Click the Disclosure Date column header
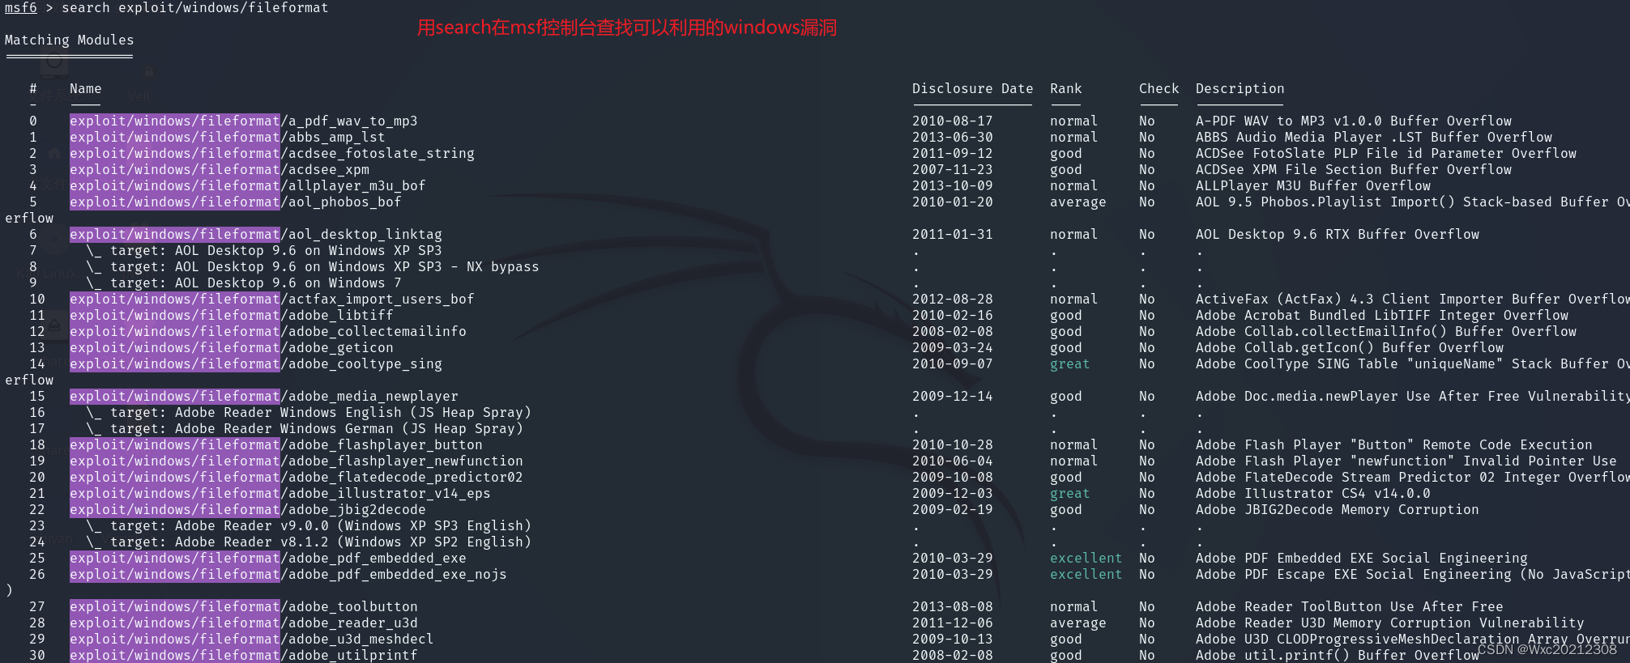 (x=973, y=89)
